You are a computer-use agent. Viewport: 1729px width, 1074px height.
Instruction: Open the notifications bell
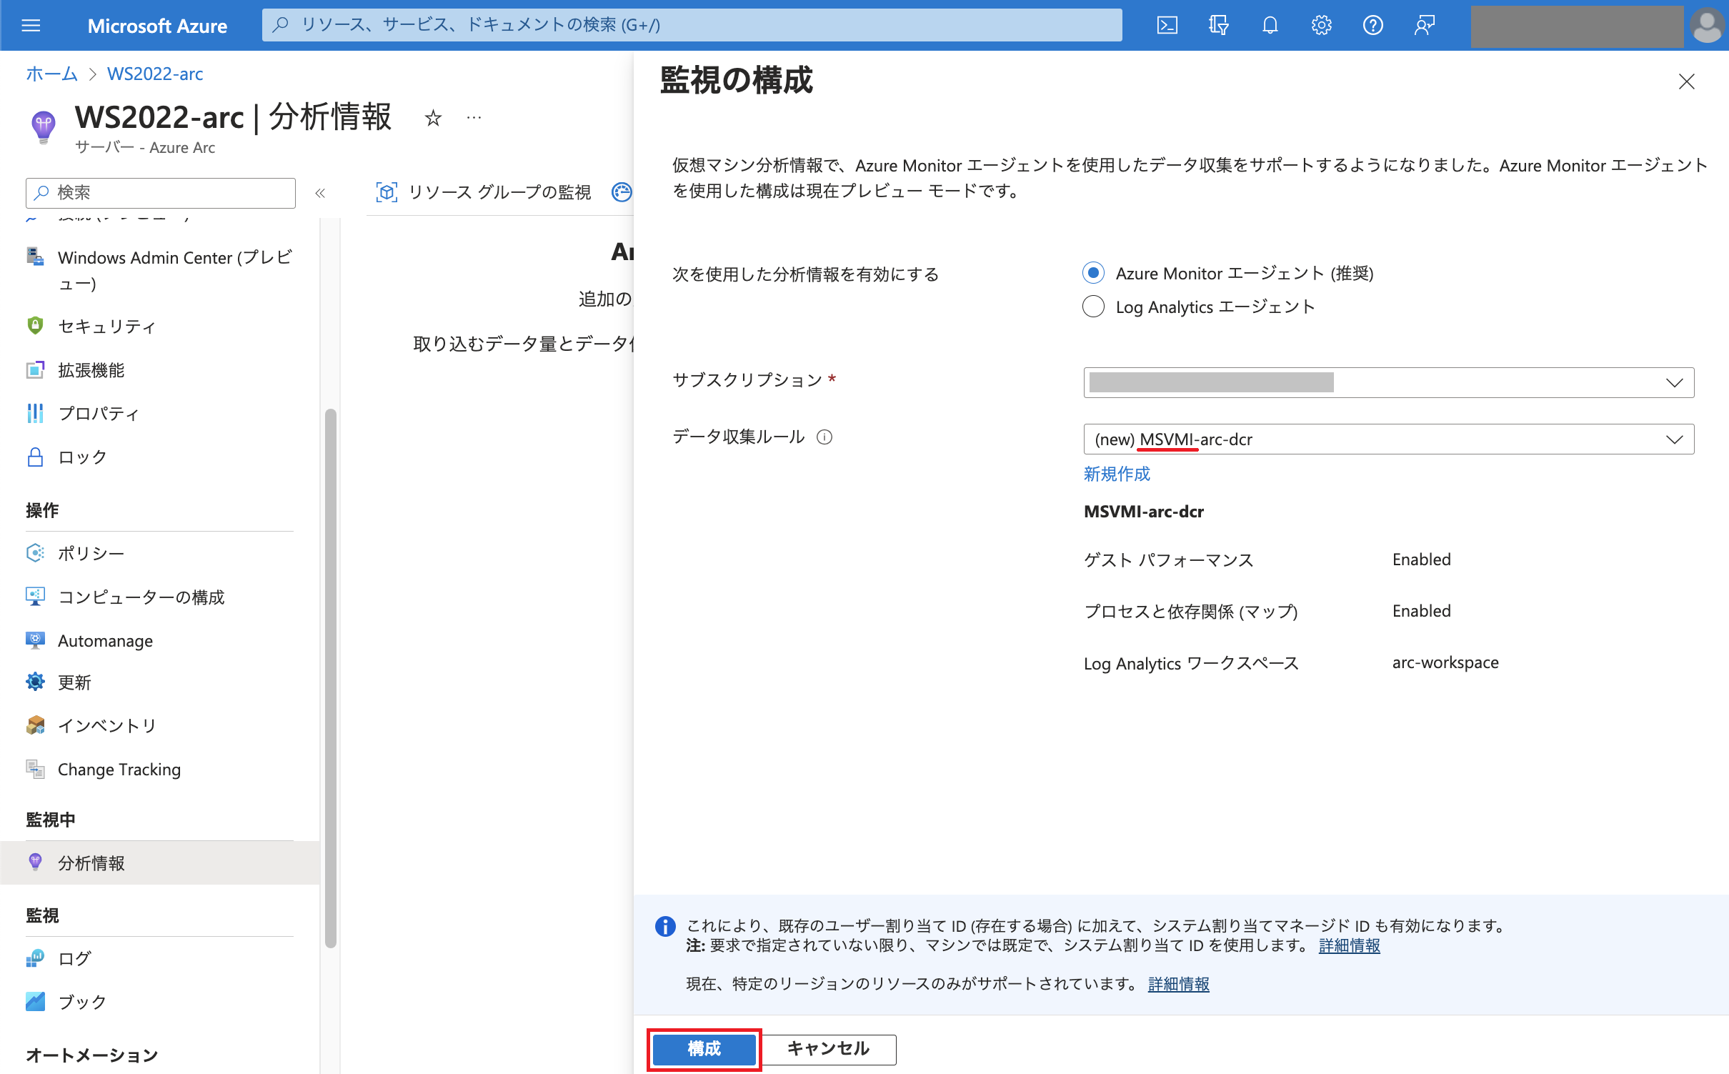(x=1270, y=26)
